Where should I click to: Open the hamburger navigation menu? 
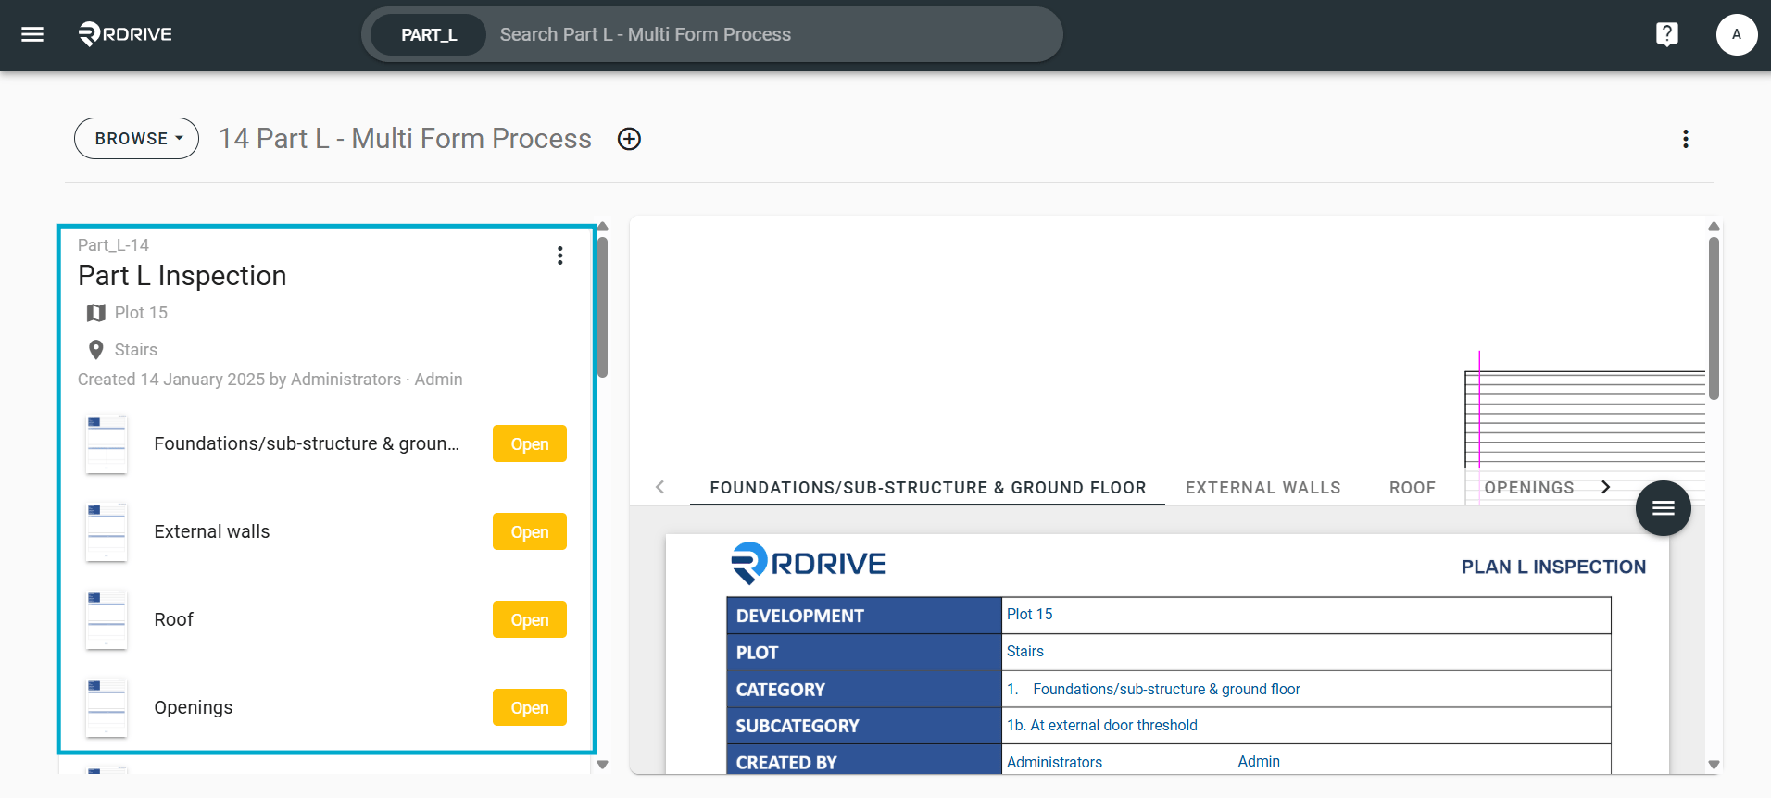(32, 34)
